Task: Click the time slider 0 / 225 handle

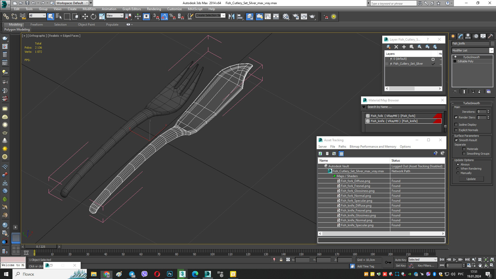Action: tap(41, 247)
